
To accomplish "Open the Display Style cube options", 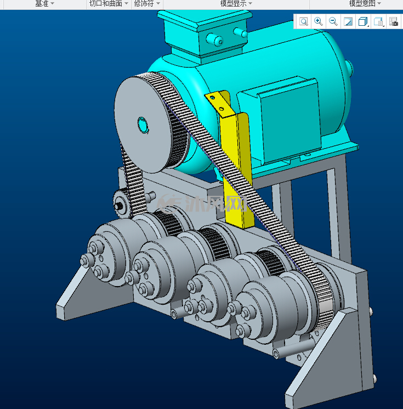I will click(x=363, y=21).
